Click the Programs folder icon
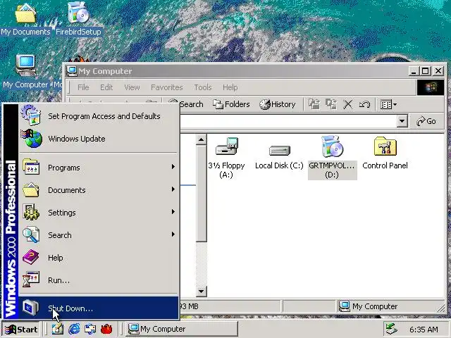Image resolution: width=451 pixels, height=338 pixels. pyautogui.click(x=31, y=167)
